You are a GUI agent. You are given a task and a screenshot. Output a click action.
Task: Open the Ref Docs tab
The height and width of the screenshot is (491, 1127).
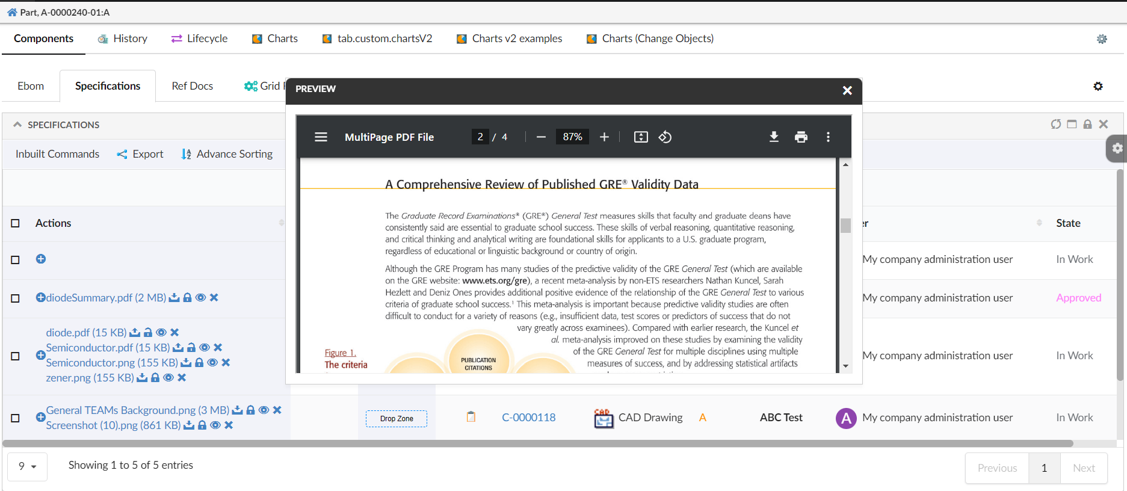click(192, 86)
